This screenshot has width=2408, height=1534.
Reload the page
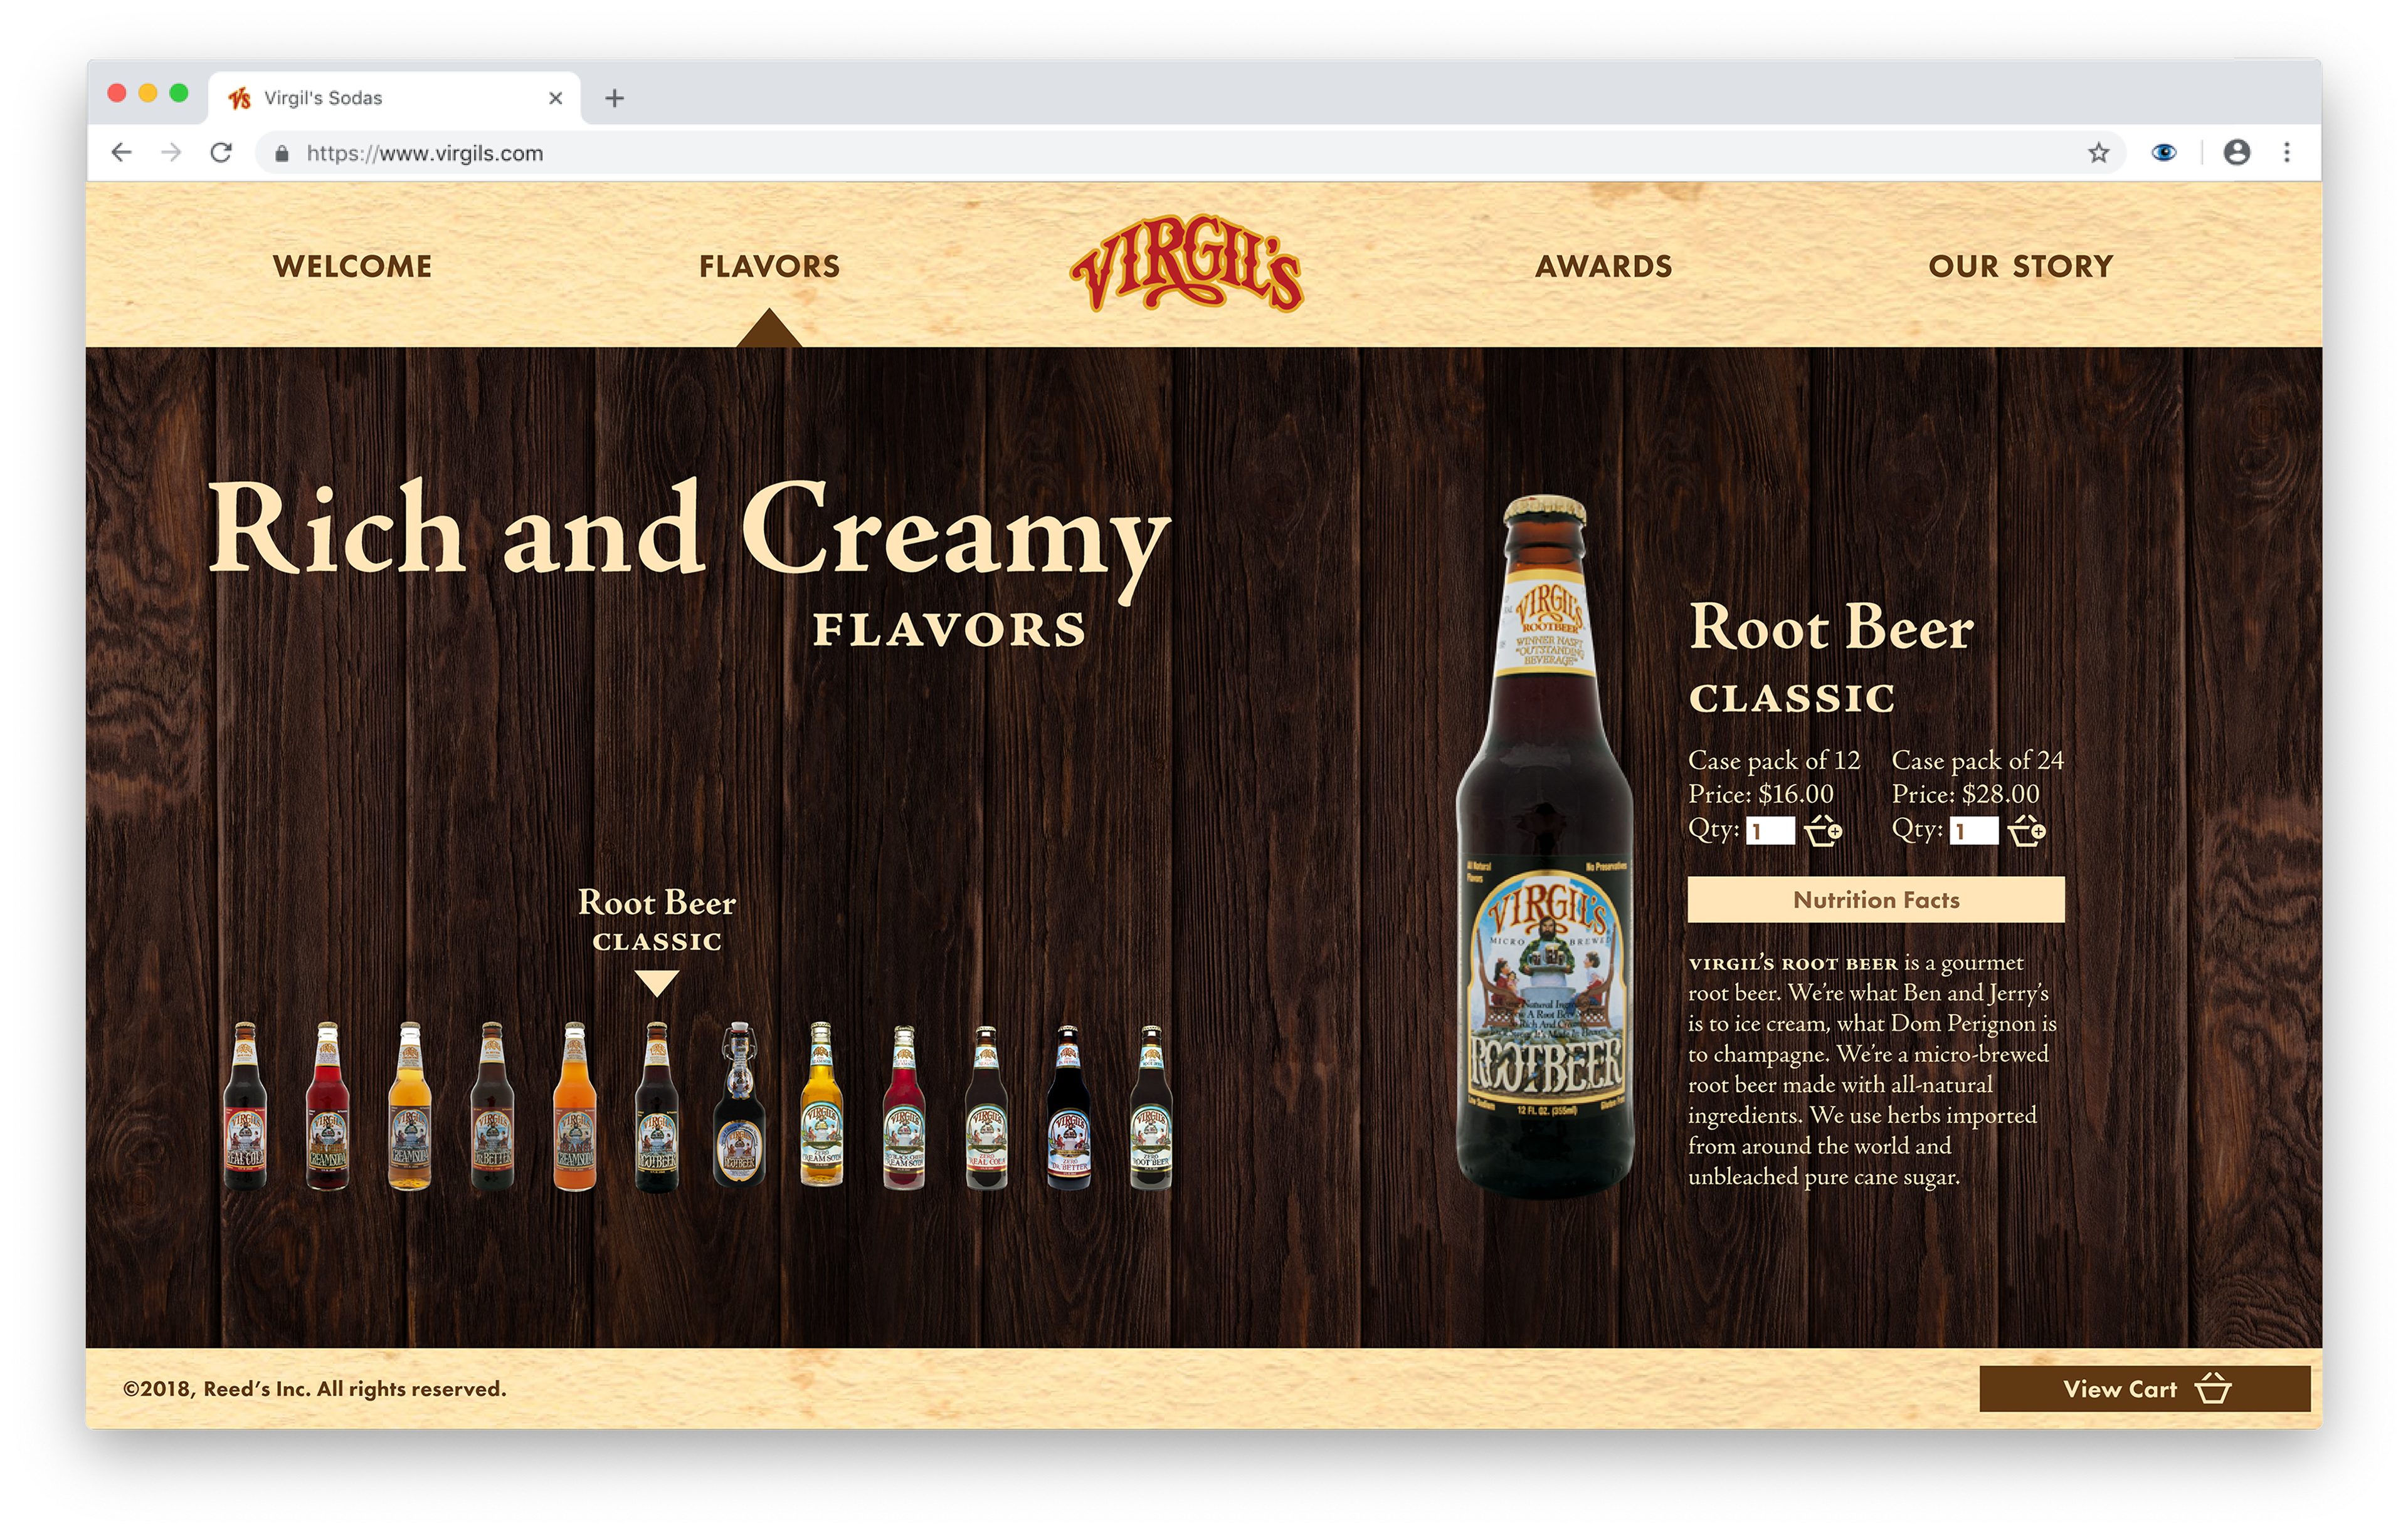pyautogui.click(x=221, y=153)
